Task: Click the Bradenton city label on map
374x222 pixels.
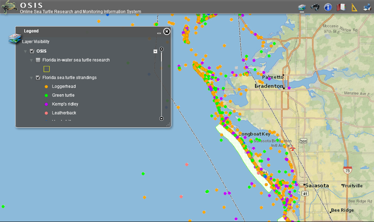Action: [x=269, y=86]
